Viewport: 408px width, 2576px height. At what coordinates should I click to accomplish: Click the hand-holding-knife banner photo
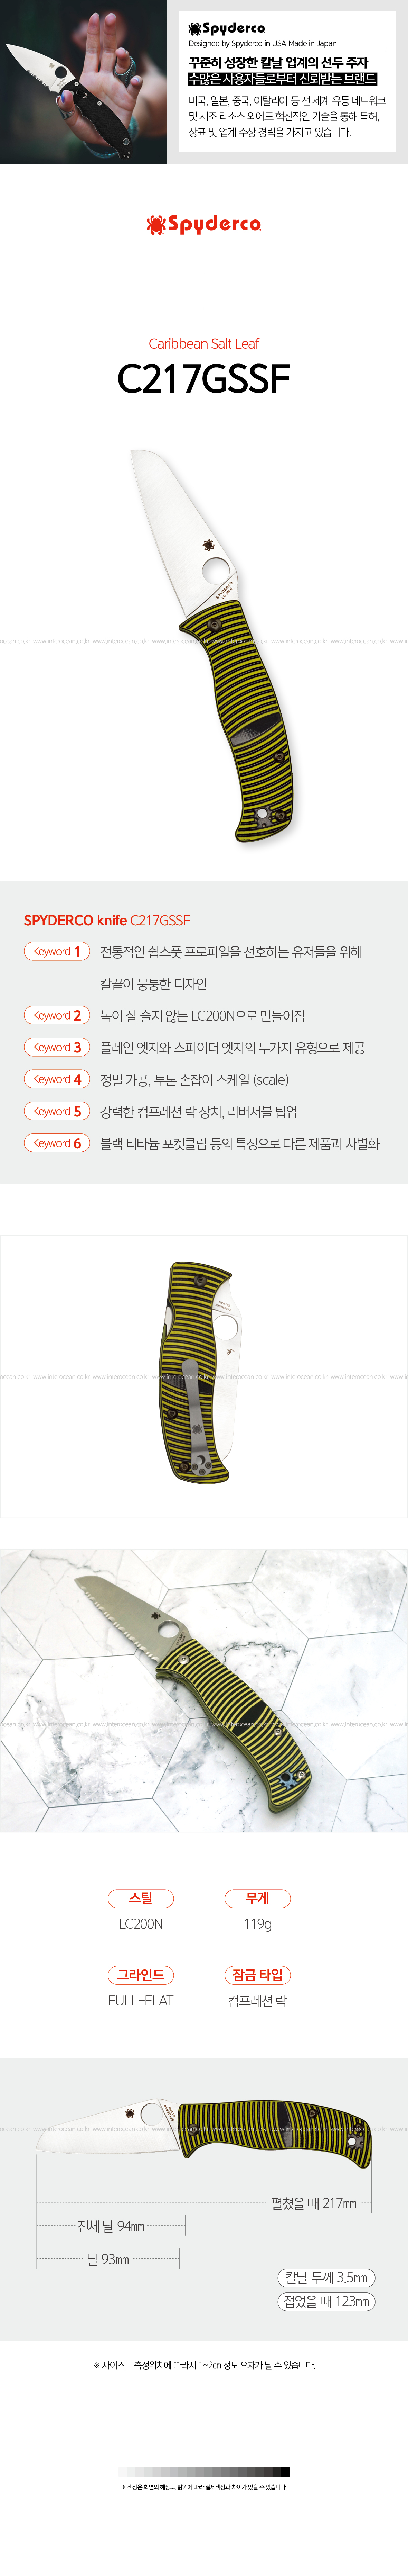(x=84, y=82)
